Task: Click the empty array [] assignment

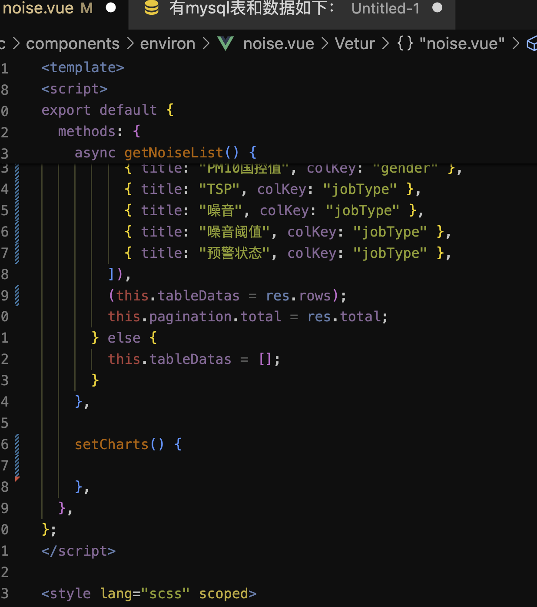Action: pos(265,359)
